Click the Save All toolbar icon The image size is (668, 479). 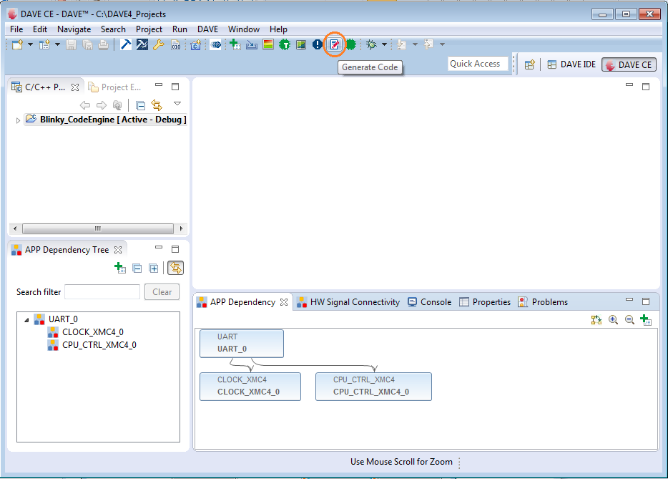click(x=87, y=44)
